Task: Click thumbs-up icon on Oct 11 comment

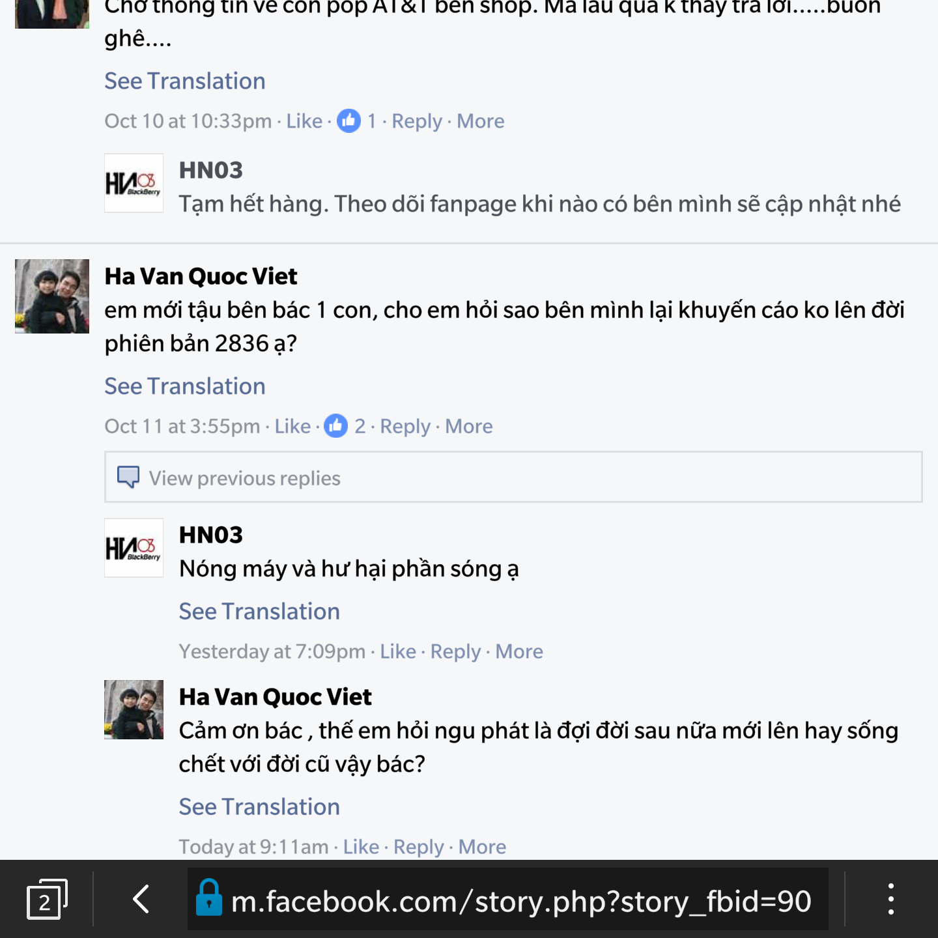Action: coord(336,426)
